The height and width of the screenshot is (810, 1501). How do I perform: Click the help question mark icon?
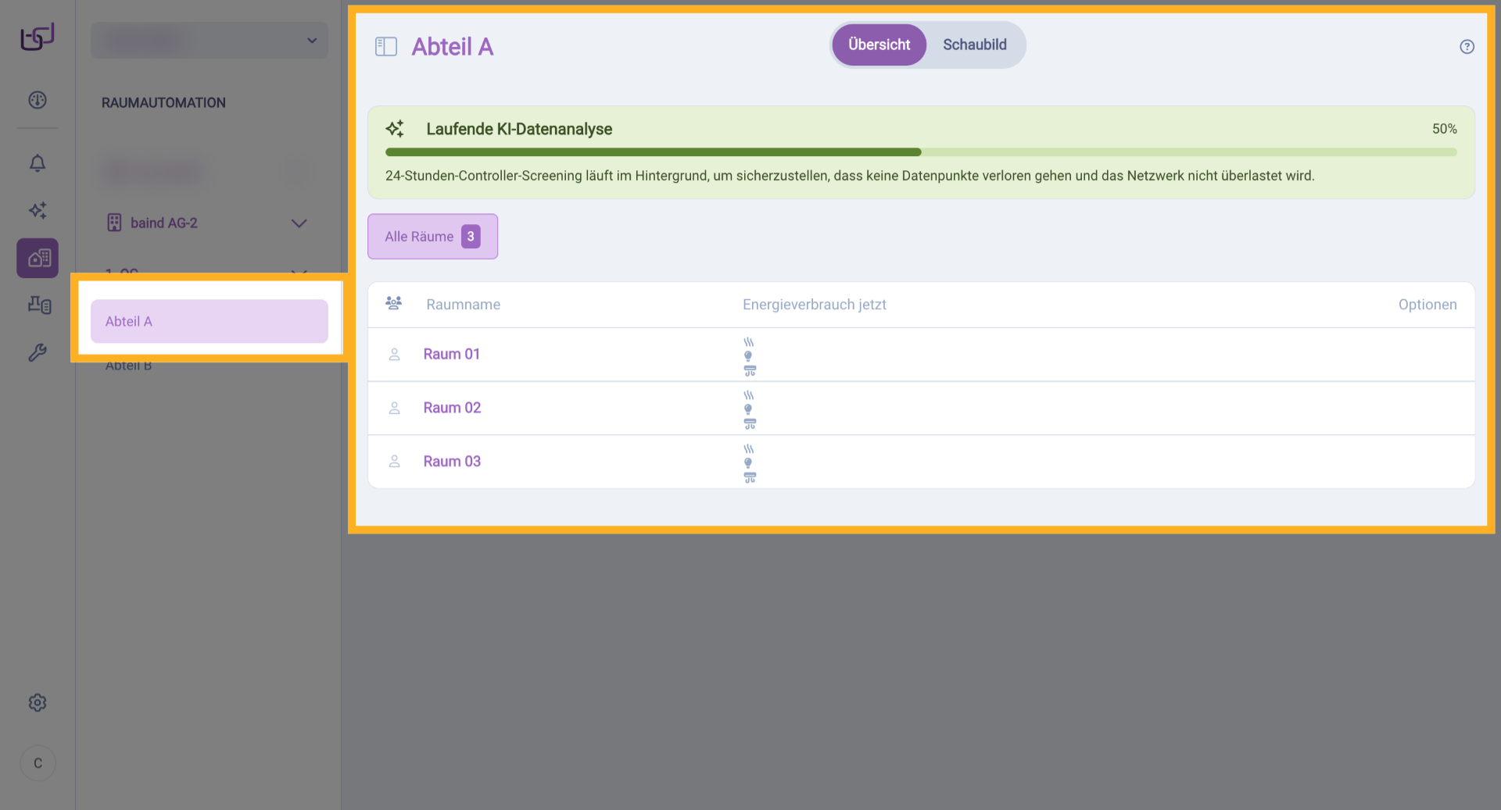pos(1467,47)
